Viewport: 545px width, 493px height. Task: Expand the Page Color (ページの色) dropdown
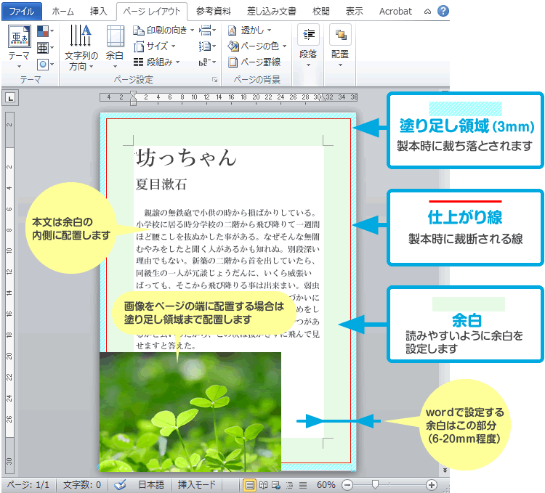tap(258, 46)
